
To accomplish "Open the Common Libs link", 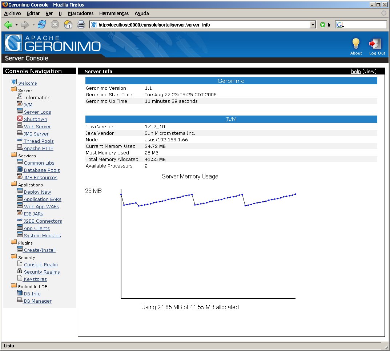I will [x=39, y=163].
